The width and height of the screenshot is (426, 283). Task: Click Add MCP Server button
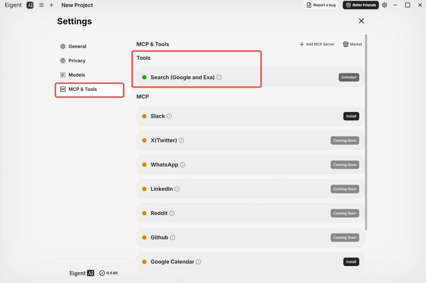click(317, 44)
